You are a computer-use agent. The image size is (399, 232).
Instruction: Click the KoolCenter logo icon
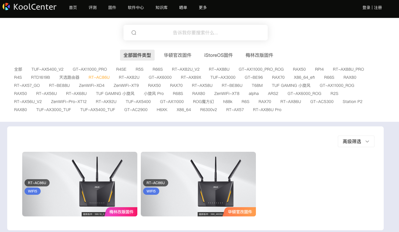pyautogui.click(x=6, y=7)
